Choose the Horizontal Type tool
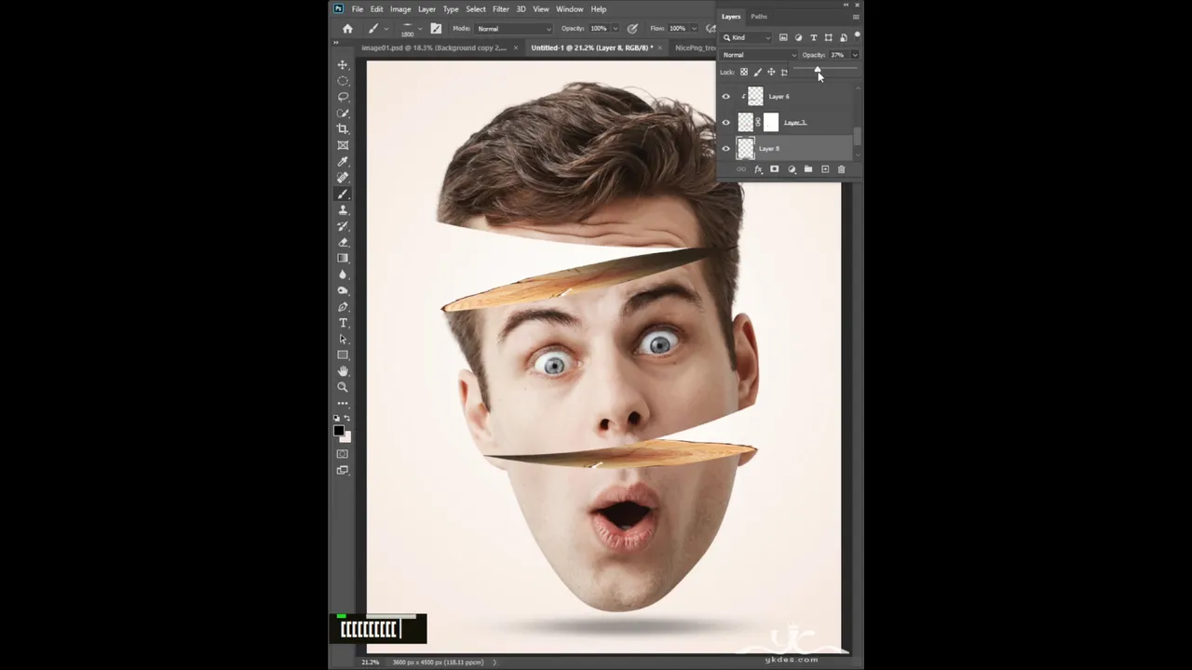The height and width of the screenshot is (670, 1192). [343, 323]
